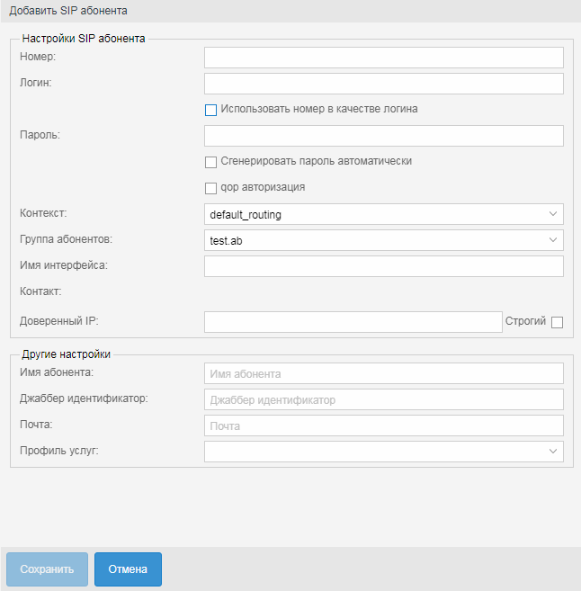
Task: Focus the Логин text field
Action: click(x=383, y=84)
